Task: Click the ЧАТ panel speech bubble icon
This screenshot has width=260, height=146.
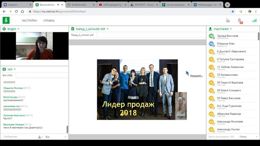Action: pyautogui.click(x=4, y=69)
